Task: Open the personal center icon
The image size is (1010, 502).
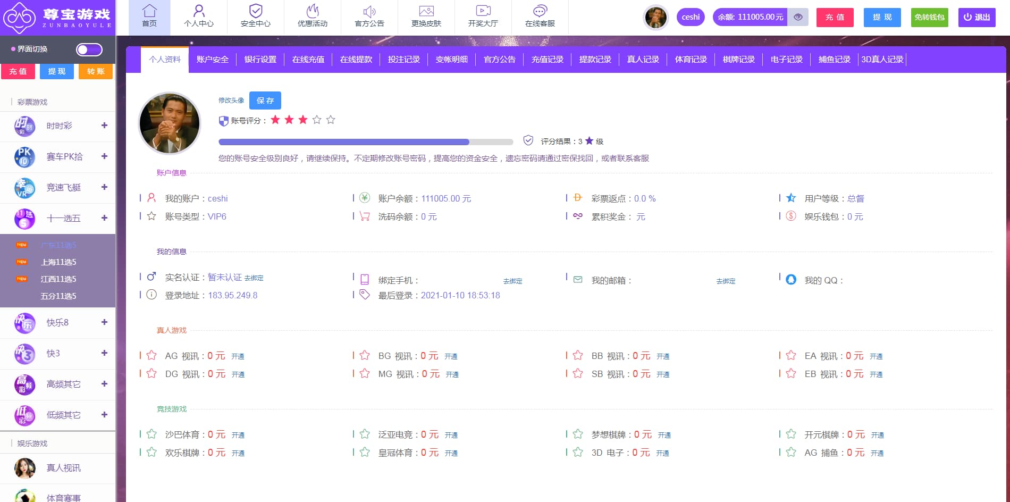Action: [199, 11]
